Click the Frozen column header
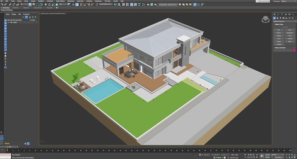Screen dimensions: 297x159 coord(33,20)
